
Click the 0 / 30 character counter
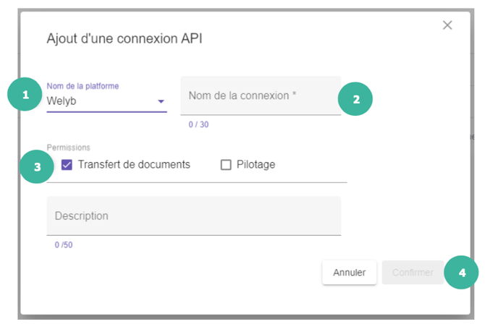[198, 124]
